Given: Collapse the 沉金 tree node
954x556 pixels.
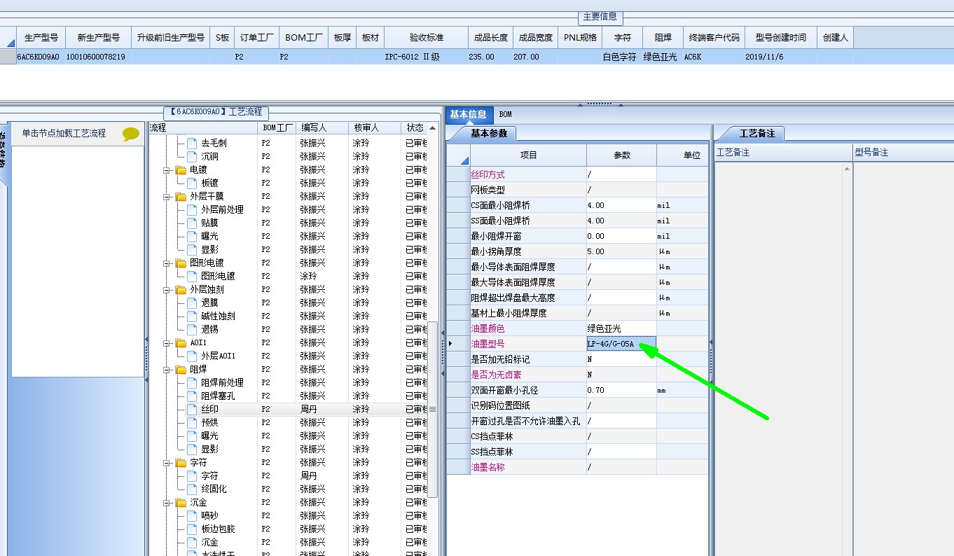Looking at the screenshot, I should (168, 503).
